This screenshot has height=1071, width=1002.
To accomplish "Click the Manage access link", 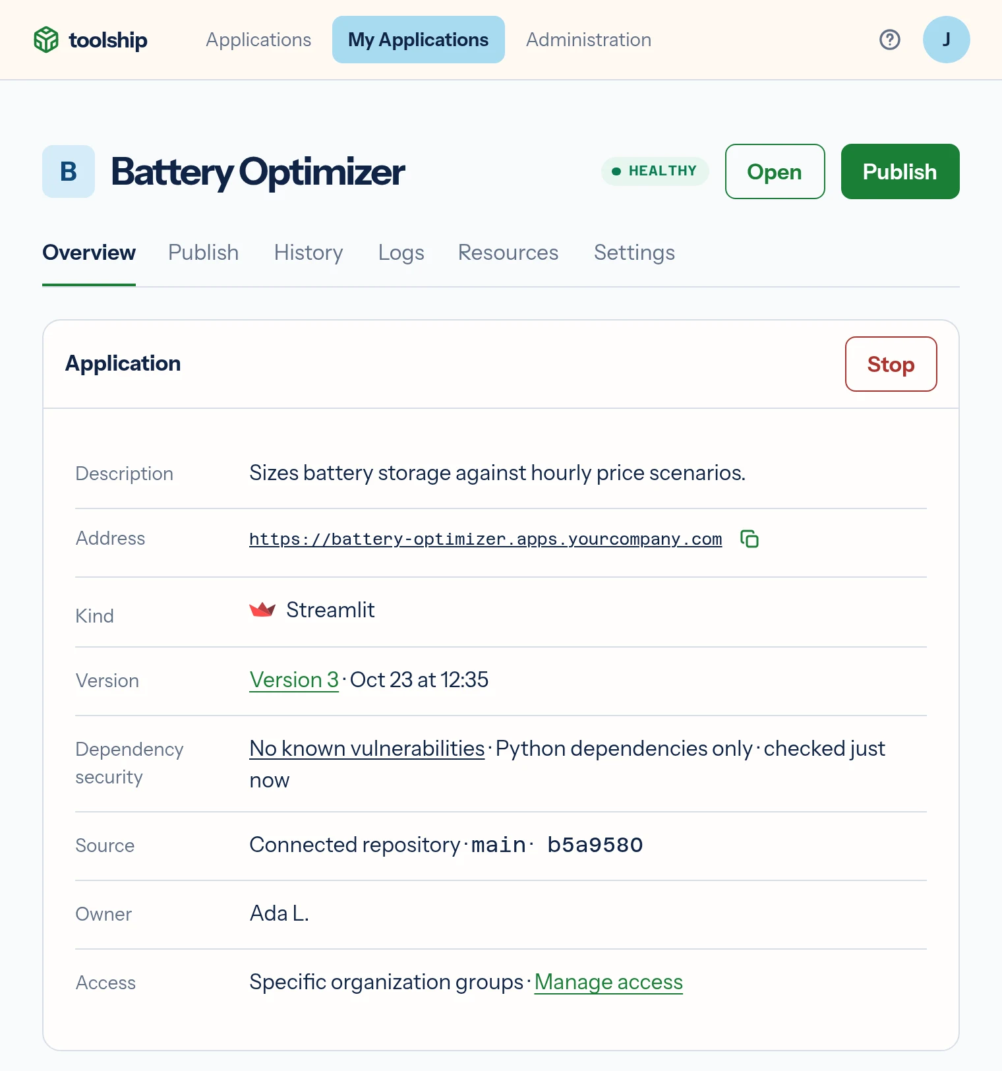I will coord(608,982).
